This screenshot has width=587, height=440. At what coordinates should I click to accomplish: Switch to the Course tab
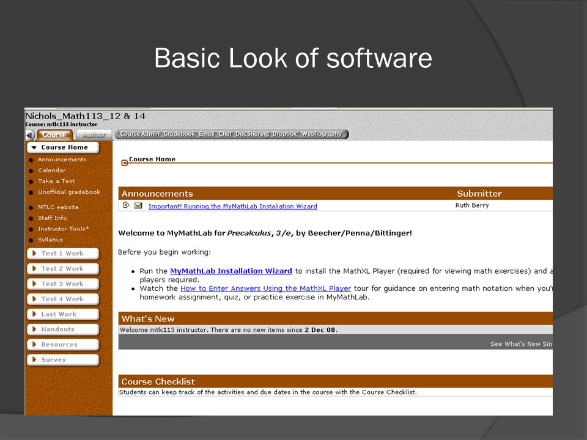[x=54, y=134]
